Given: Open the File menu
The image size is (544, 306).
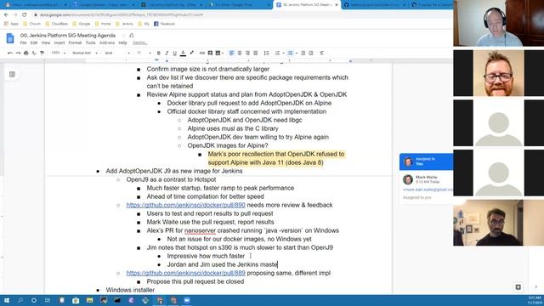Looking at the screenshot, I should 23,42.
